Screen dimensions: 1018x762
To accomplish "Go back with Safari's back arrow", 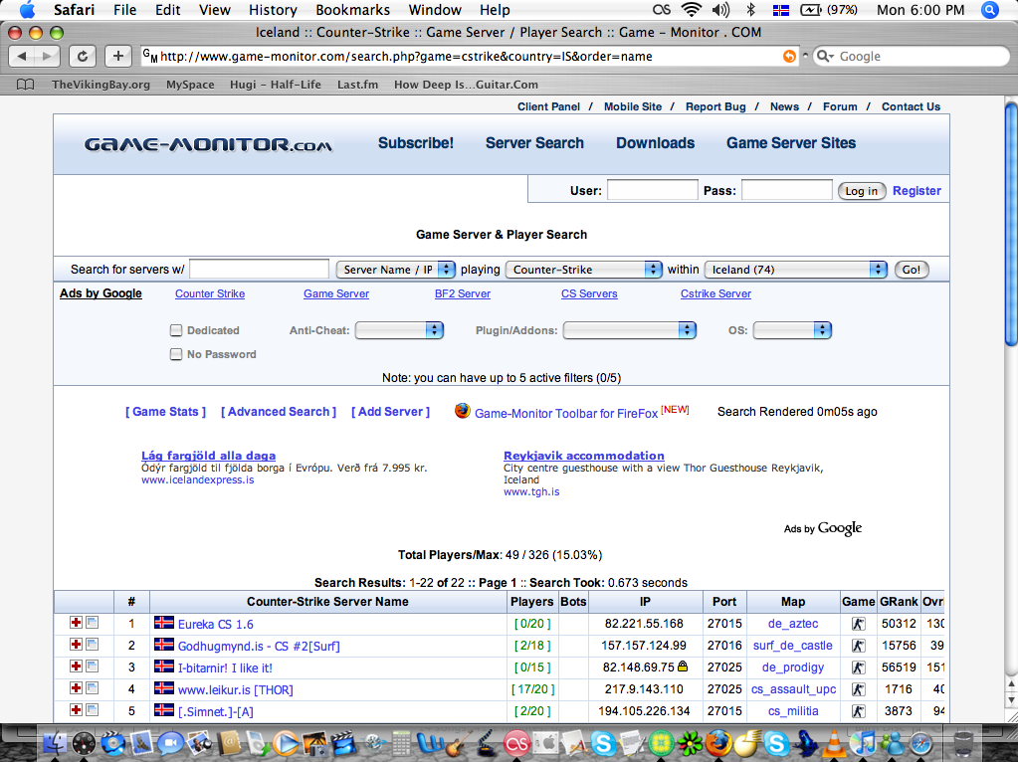I will pos(22,56).
